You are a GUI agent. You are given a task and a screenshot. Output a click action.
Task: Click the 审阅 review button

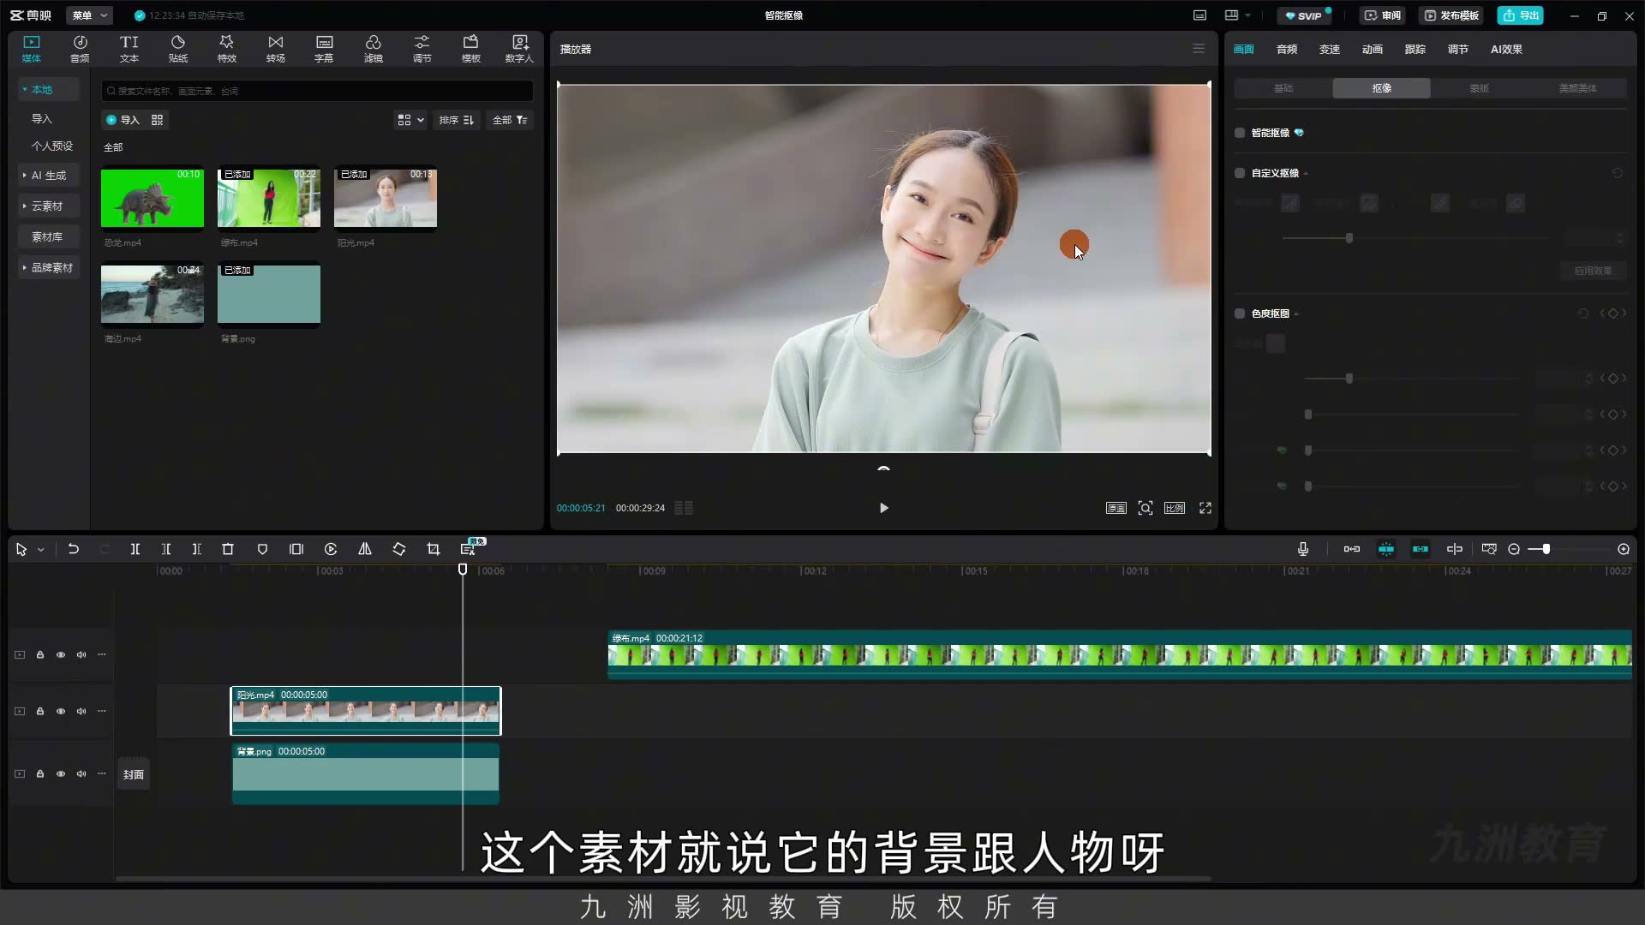pyautogui.click(x=1383, y=15)
